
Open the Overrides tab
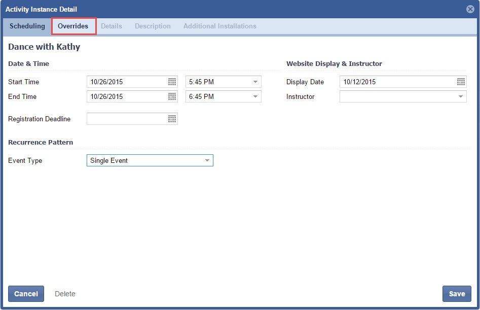tap(73, 26)
